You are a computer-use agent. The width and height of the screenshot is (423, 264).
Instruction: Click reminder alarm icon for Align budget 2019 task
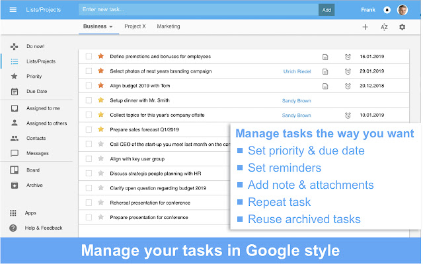pyautogui.click(x=348, y=86)
